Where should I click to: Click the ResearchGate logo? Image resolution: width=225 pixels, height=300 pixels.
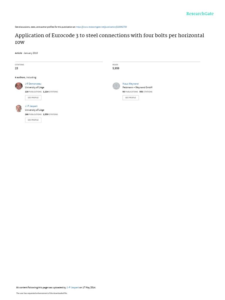pyautogui.click(x=200, y=13)
